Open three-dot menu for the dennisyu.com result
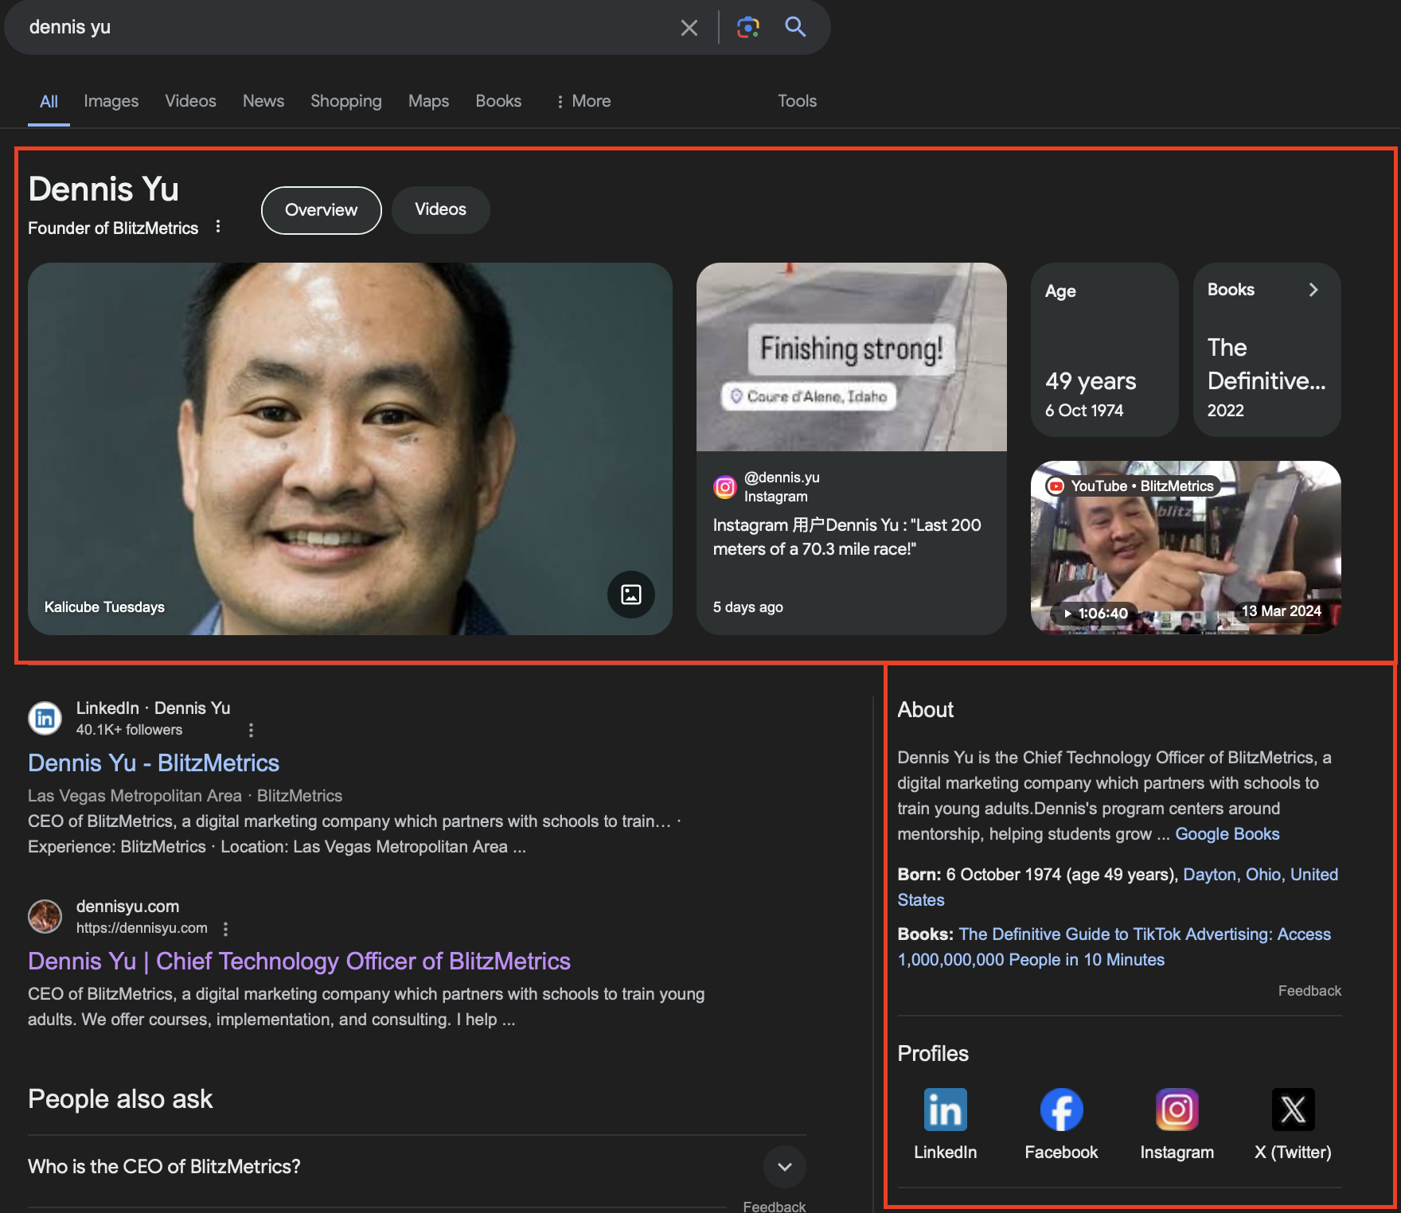The width and height of the screenshot is (1401, 1213). coord(226,929)
